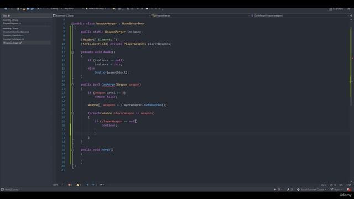Click the notifications bell in status bar
354x199 pixels.
[x=349, y=190]
